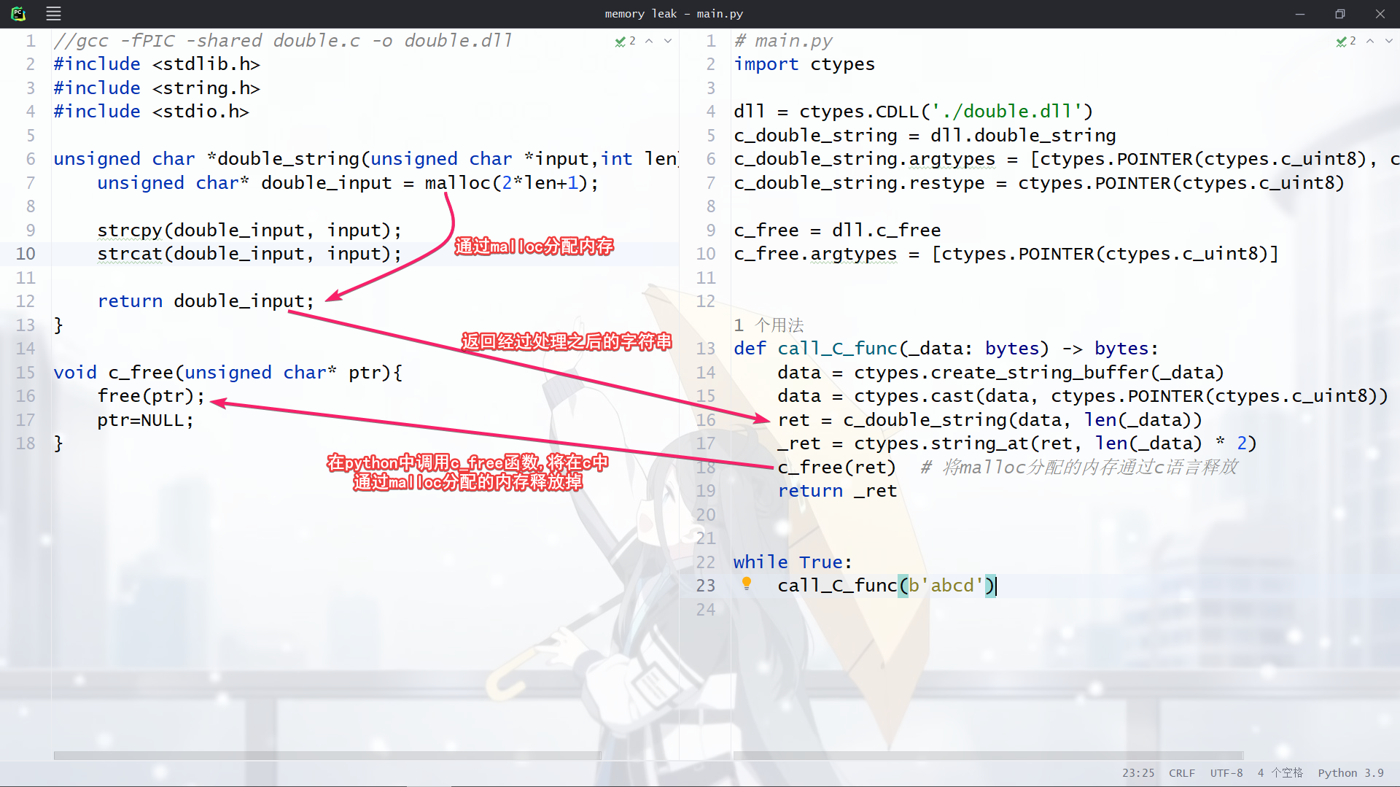Open the CRLF line separator dropdown
The height and width of the screenshot is (787, 1400).
[x=1181, y=773]
